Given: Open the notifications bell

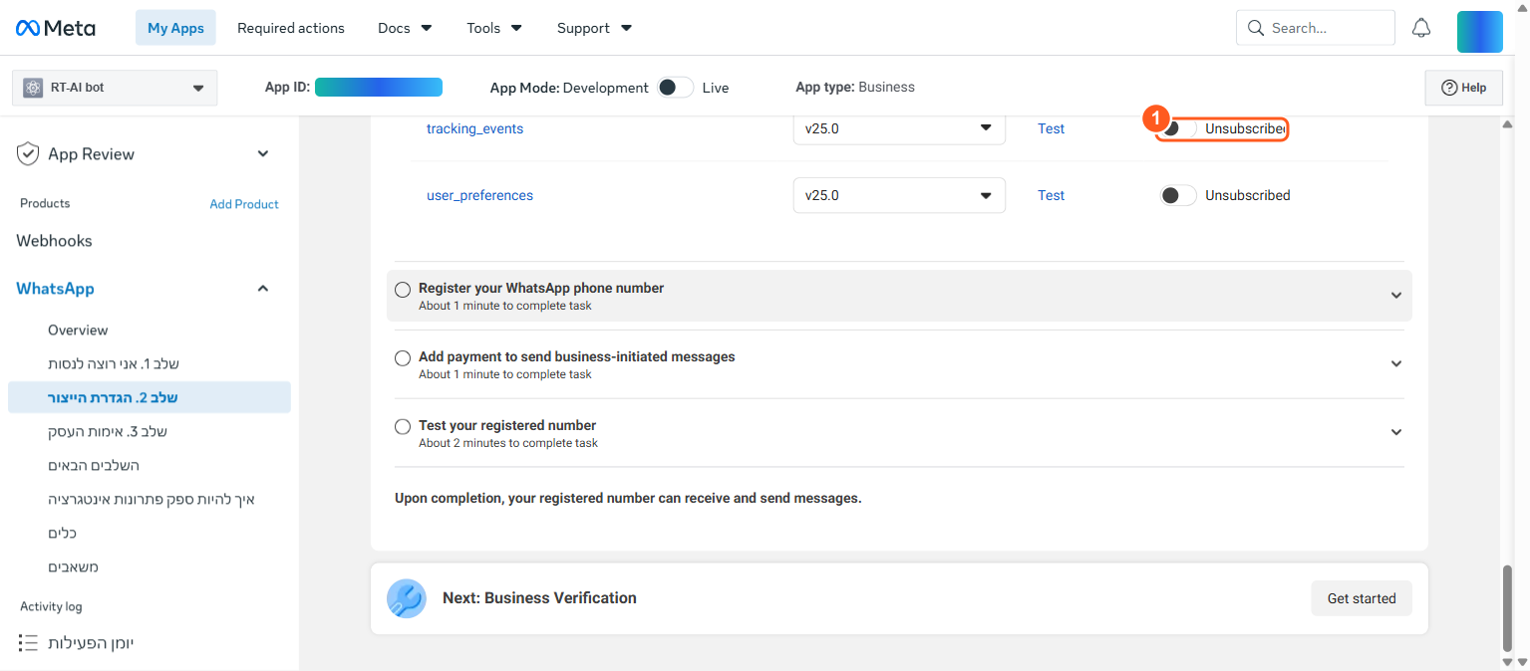Looking at the screenshot, I should point(1421,28).
